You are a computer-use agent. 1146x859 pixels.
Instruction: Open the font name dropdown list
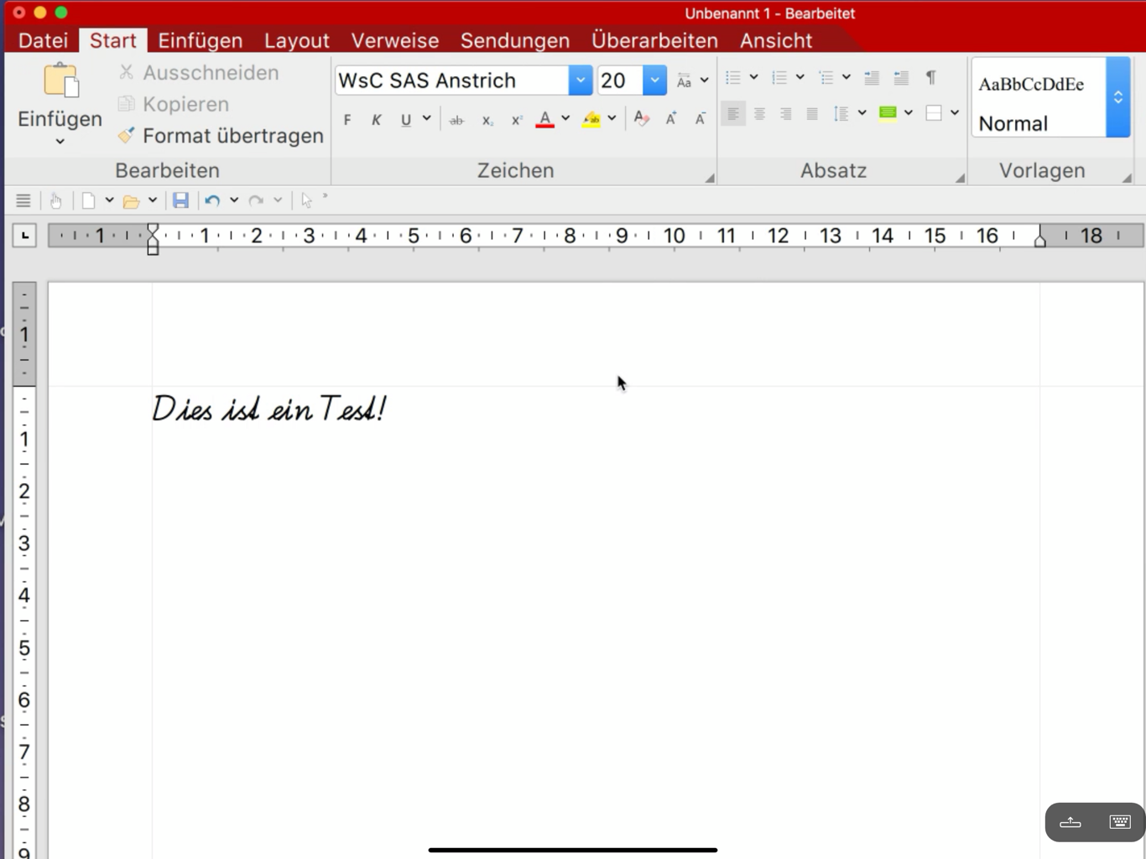pos(580,81)
